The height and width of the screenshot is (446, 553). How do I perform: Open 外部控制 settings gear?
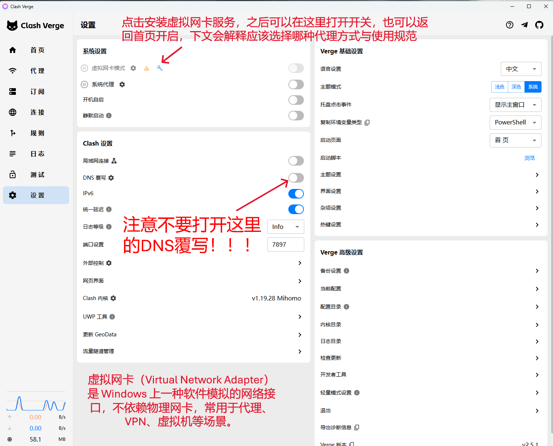pos(109,263)
